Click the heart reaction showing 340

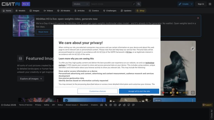(x=165, y=93)
